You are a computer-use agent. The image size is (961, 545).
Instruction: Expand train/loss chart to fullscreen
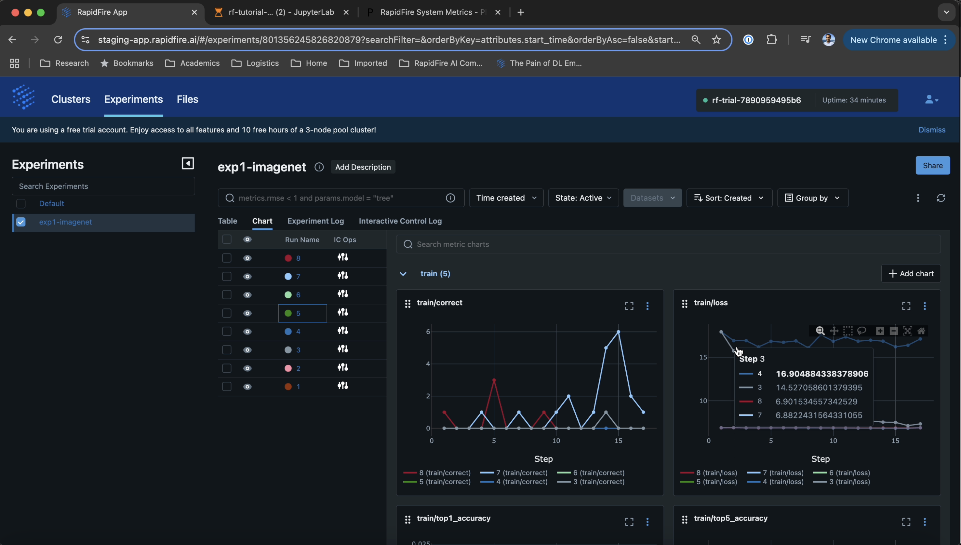[x=906, y=306]
